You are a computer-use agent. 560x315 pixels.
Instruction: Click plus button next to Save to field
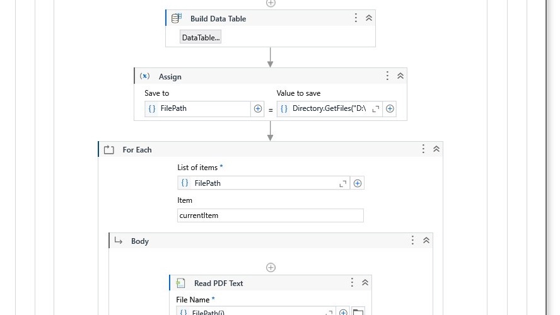[258, 108]
